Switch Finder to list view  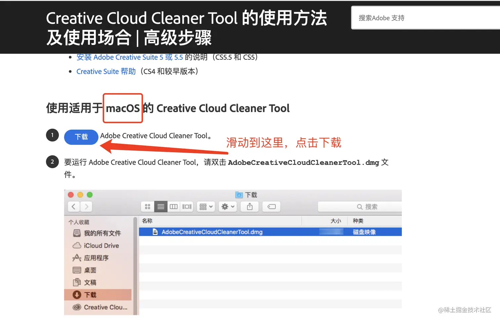161,207
